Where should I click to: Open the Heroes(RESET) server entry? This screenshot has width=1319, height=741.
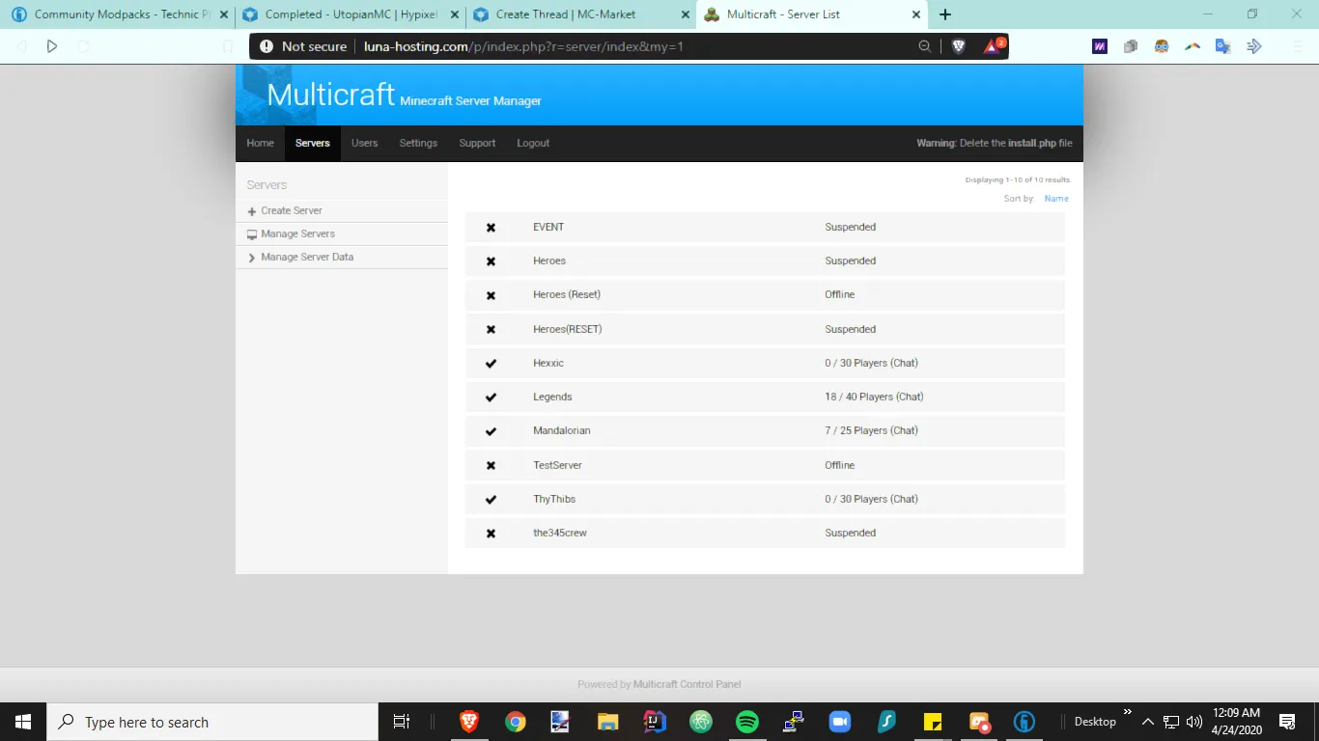(568, 329)
